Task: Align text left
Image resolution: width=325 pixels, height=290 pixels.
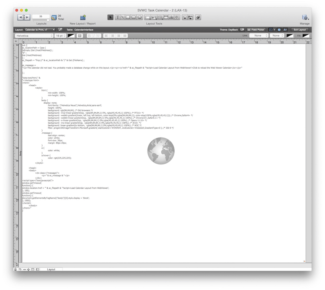Action: [x=106, y=36]
